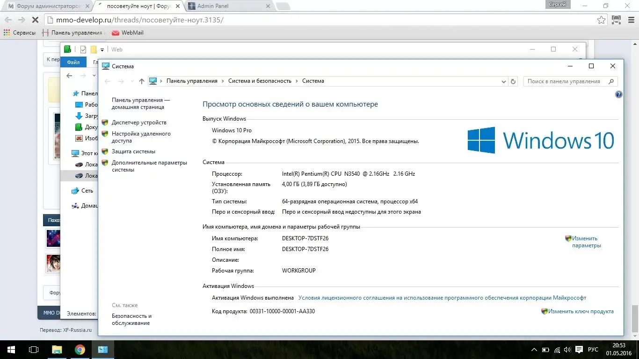Click XF-Russia.ru translation link on page
639x359 pixels.
click(78, 330)
